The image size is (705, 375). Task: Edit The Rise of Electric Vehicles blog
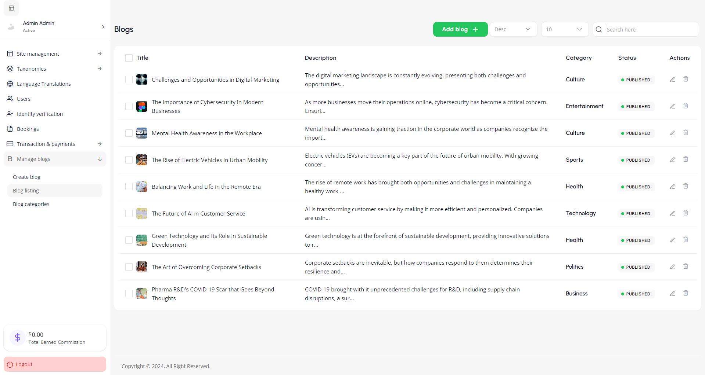[672, 160]
